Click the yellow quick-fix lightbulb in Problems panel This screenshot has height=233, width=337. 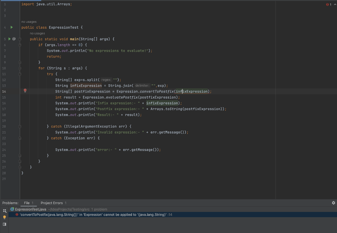pyautogui.click(x=5, y=217)
